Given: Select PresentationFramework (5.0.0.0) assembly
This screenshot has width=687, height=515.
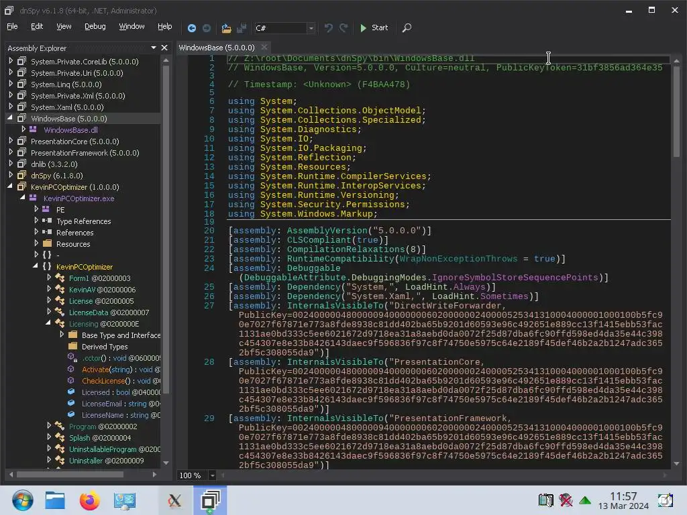Looking at the screenshot, I should (x=85, y=153).
